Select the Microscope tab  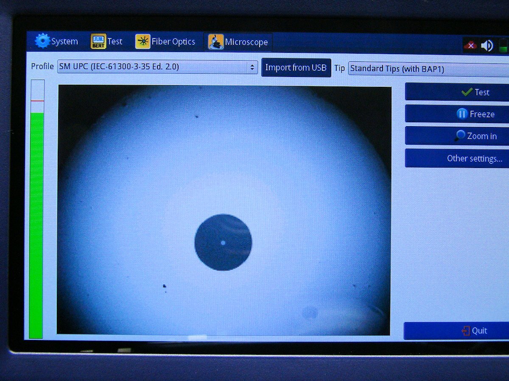click(238, 42)
